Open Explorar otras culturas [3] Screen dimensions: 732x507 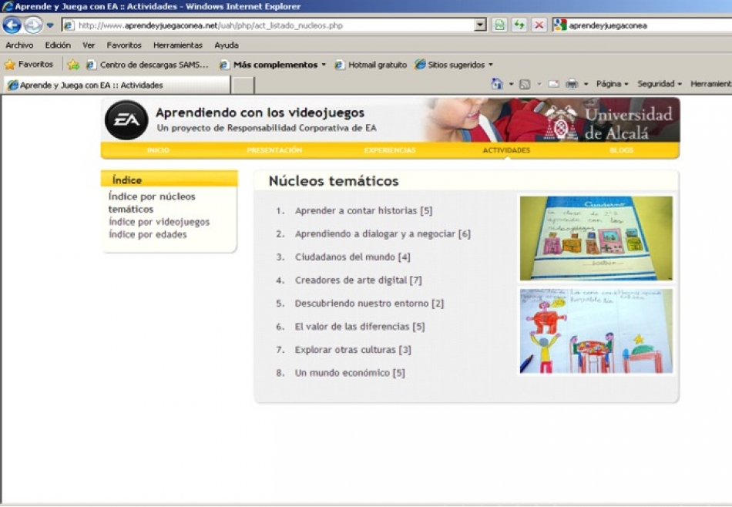pyautogui.click(x=353, y=350)
